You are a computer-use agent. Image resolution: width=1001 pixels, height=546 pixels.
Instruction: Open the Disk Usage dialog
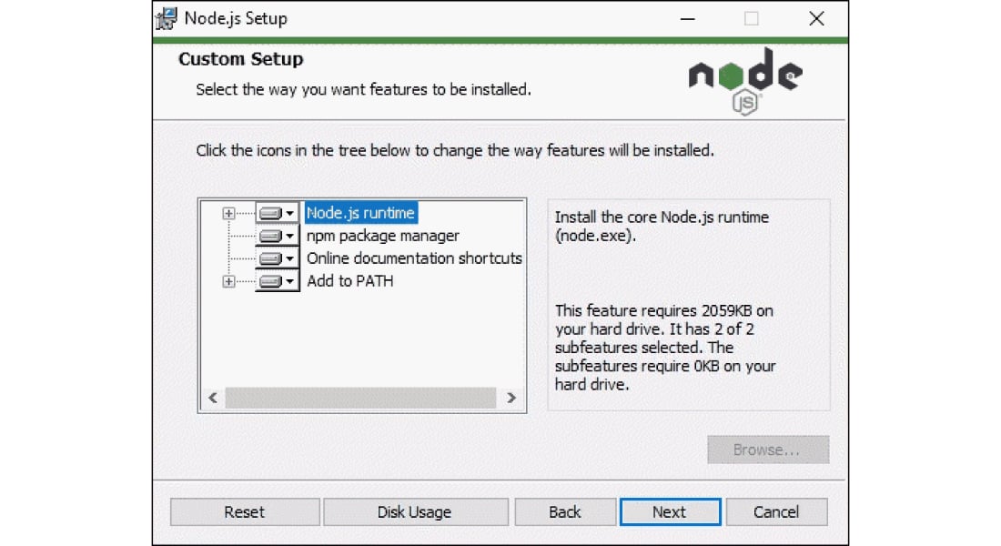pyautogui.click(x=414, y=512)
